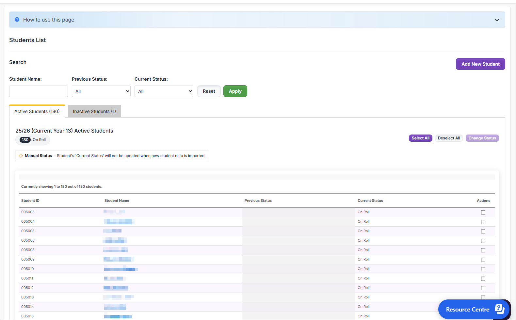Focus the Student Name search field
The width and height of the screenshot is (516, 320).
(x=39, y=91)
